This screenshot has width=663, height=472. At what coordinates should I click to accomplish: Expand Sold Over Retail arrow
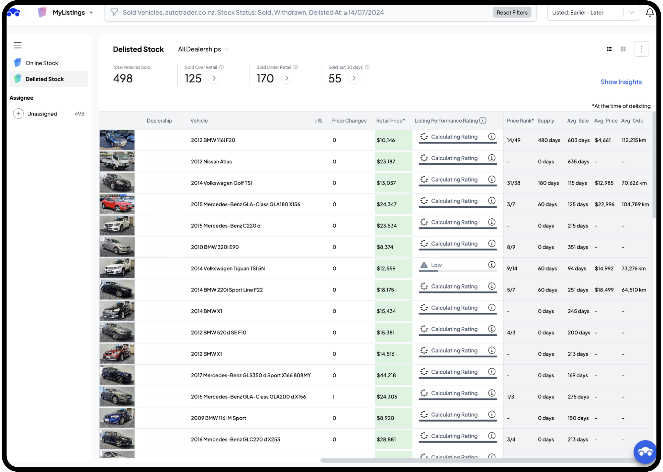pos(214,78)
